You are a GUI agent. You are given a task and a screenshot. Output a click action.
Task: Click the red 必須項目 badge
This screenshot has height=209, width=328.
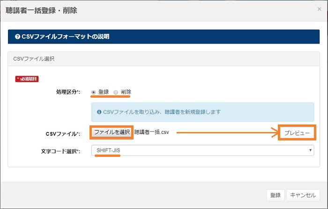(27, 79)
